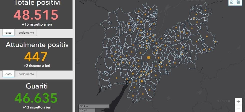Zoom out with the minus button
This screenshot has height=112, width=245.
pos(238,109)
